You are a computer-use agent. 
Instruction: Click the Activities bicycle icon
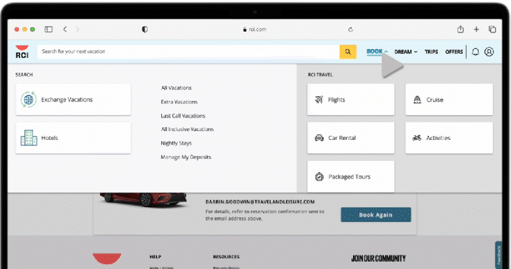417,138
